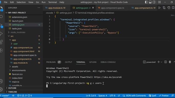Open main.ts in the explorer
Image resolution: width=175 pixels, height=98 pixels.
pyautogui.click(x=16, y=82)
